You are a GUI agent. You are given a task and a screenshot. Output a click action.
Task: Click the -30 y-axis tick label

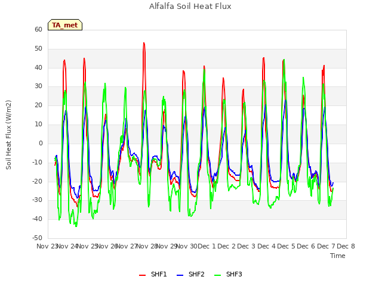(38, 200)
